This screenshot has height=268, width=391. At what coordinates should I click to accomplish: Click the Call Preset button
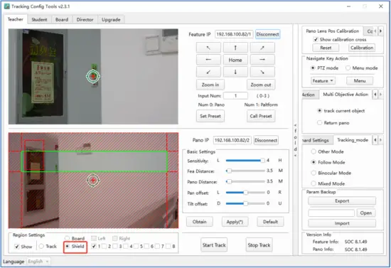coord(261,116)
